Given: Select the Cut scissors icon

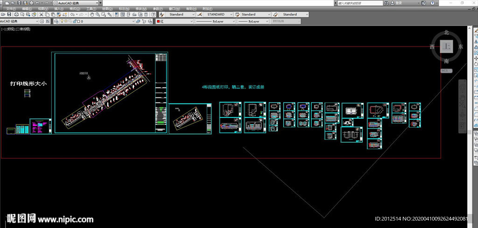Looking at the screenshot, I should 41,14.
